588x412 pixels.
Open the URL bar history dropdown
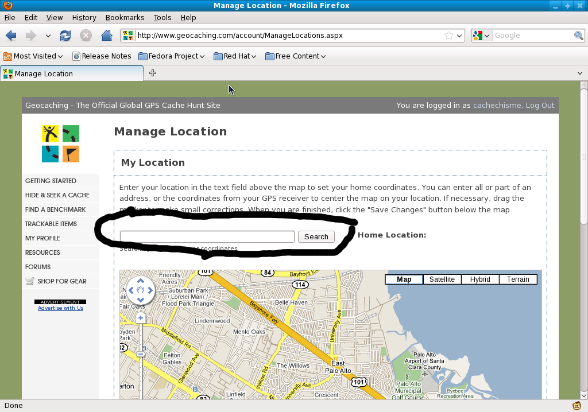[x=459, y=36]
